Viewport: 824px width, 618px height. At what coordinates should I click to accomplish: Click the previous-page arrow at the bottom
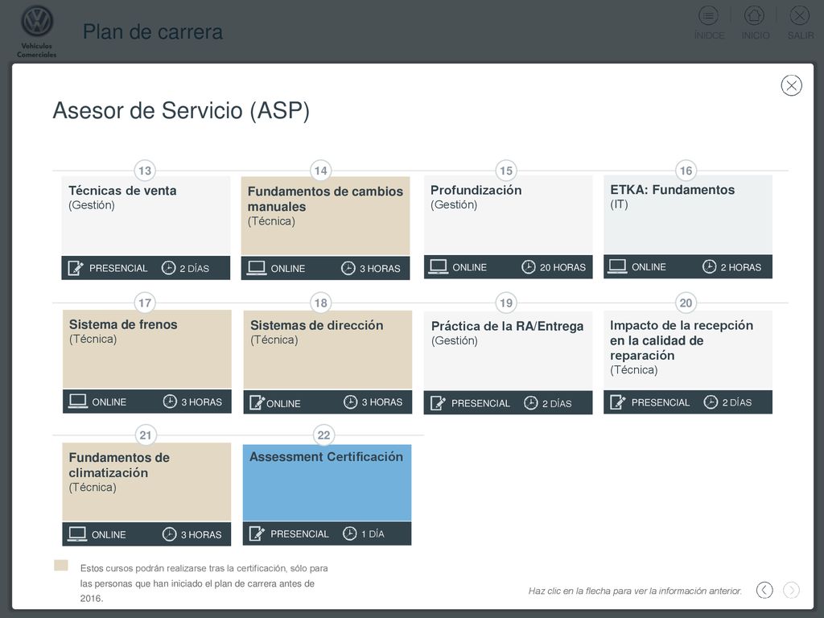(x=764, y=590)
